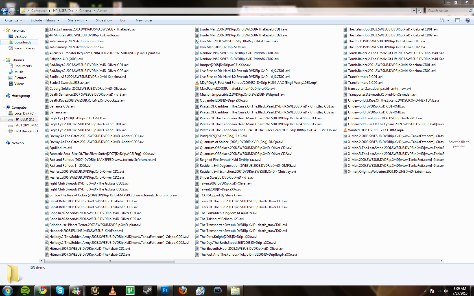Click the Change your view icon
Viewport: 474px width, 296px height.
pyautogui.click(x=442, y=20)
